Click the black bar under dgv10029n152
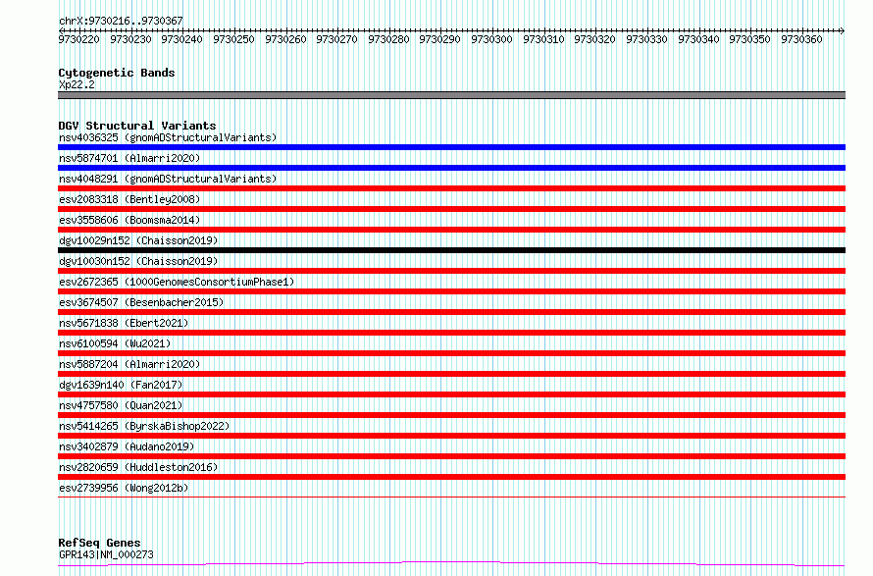The image size is (873, 576). (x=451, y=250)
